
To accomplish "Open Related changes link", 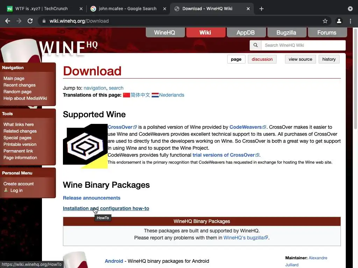I will coord(20,131).
